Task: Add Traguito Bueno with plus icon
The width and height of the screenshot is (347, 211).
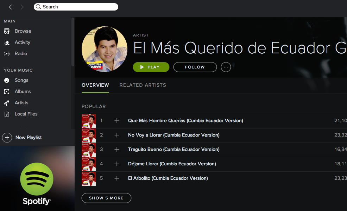Action: (x=117, y=150)
